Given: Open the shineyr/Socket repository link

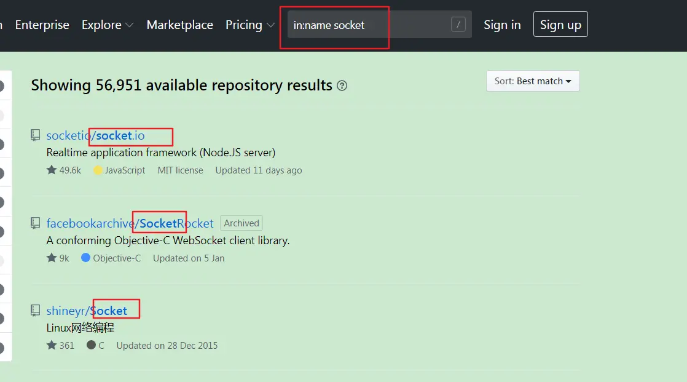Looking at the screenshot, I should (x=87, y=311).
